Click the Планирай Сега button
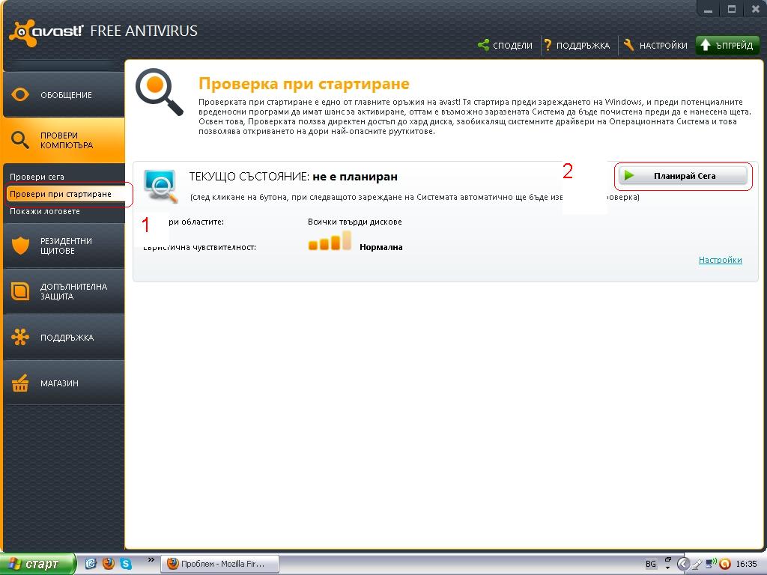 tap(683, 176)
